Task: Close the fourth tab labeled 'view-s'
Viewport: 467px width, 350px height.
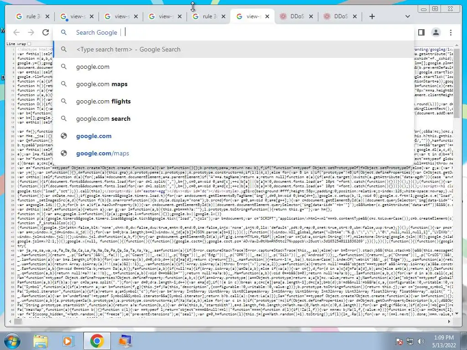Action: point(180,16)
